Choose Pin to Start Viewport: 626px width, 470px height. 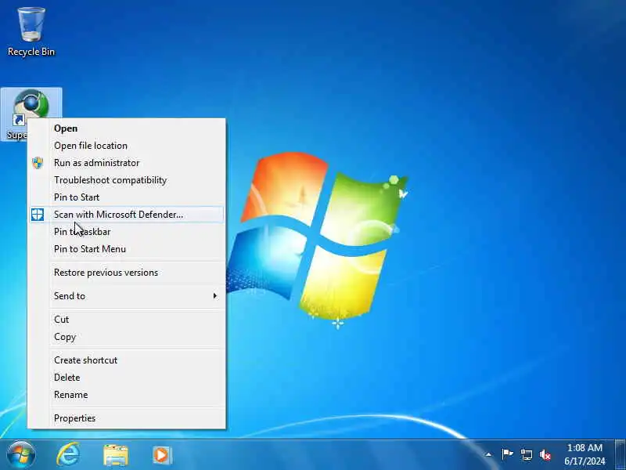tap(127, 197)
